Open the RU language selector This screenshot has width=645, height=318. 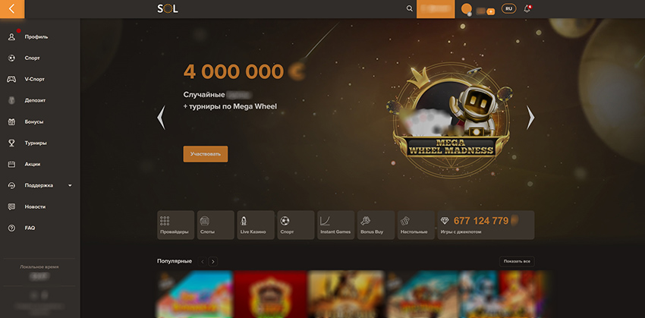point(509,8)
